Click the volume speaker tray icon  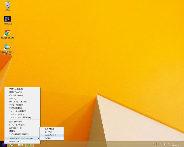tap(165, 144)
